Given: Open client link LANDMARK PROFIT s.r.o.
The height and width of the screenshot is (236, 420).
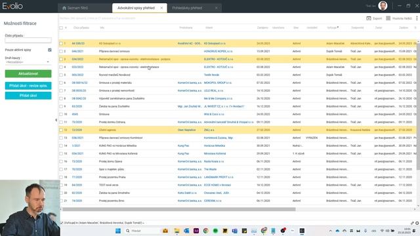Looking at the screenshot, I should [x=219, y=177].
